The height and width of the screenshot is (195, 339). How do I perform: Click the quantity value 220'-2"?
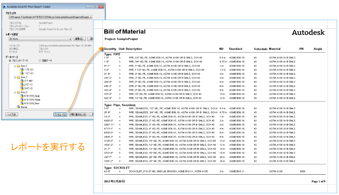tap(108, 78)
